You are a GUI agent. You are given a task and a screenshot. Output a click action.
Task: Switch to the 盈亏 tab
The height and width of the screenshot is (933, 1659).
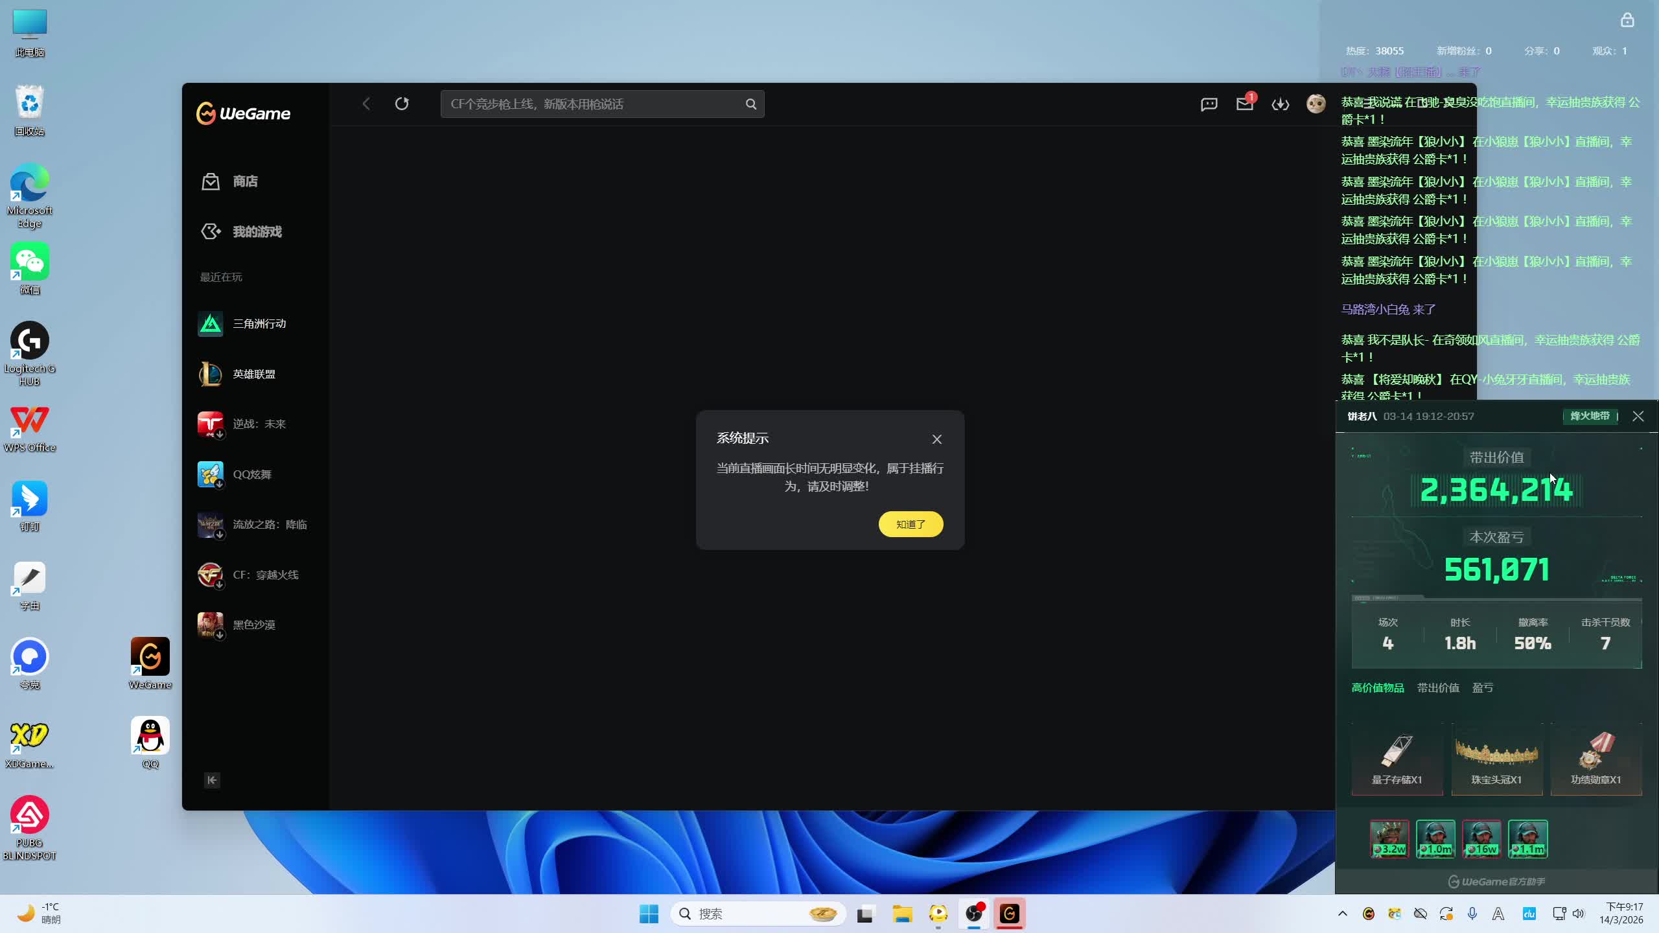pyautogui.click(x=1483, y=688)
